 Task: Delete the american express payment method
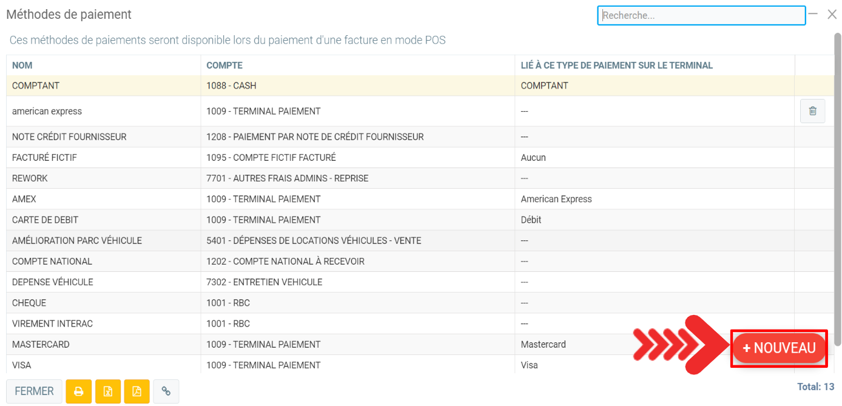[812, 111]
